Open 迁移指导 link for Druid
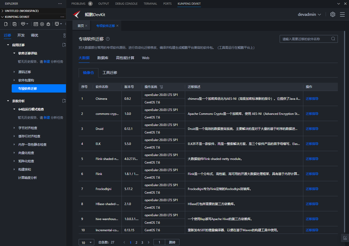349x246 pixels. tap(312, 129)
